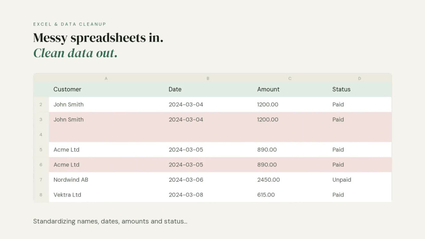
Task: Select row number 5
Action: [x=41, y=149]
